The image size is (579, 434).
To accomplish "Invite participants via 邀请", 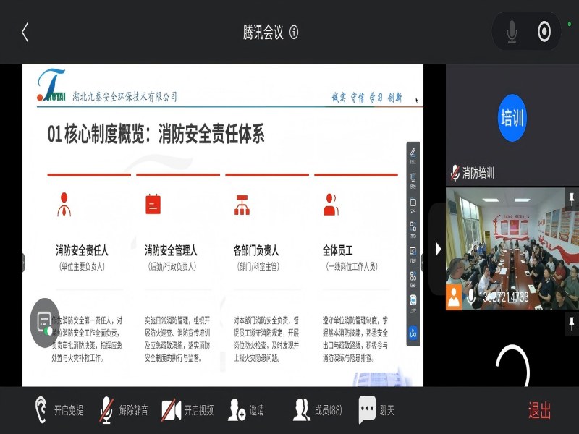I will pyautogui.click(x=246, y=410).
